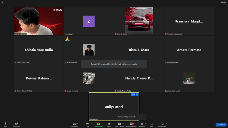Mute the microphone in the toolbar
Screen dimensions: 228x128
click(x=5, y=124)
